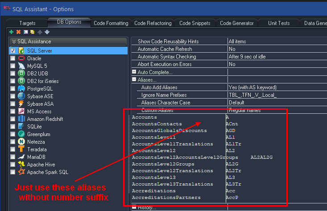Expand the Auto Complete section
The height and width of the screenshot is (211, 327).
[134, 72]
